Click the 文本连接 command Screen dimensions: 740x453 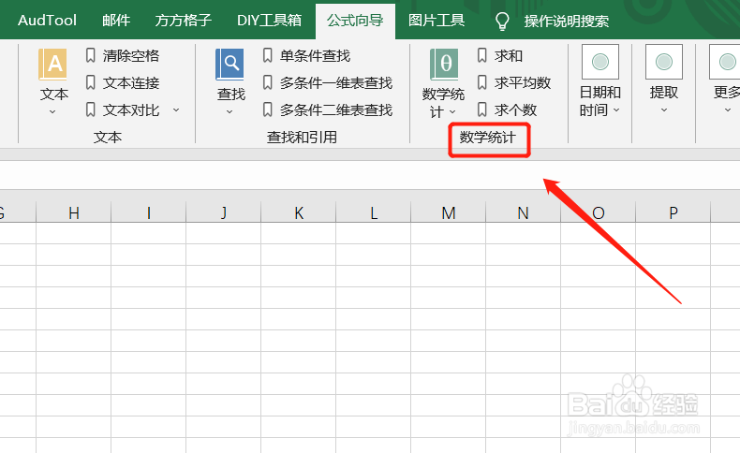click(x=131, y=83)
